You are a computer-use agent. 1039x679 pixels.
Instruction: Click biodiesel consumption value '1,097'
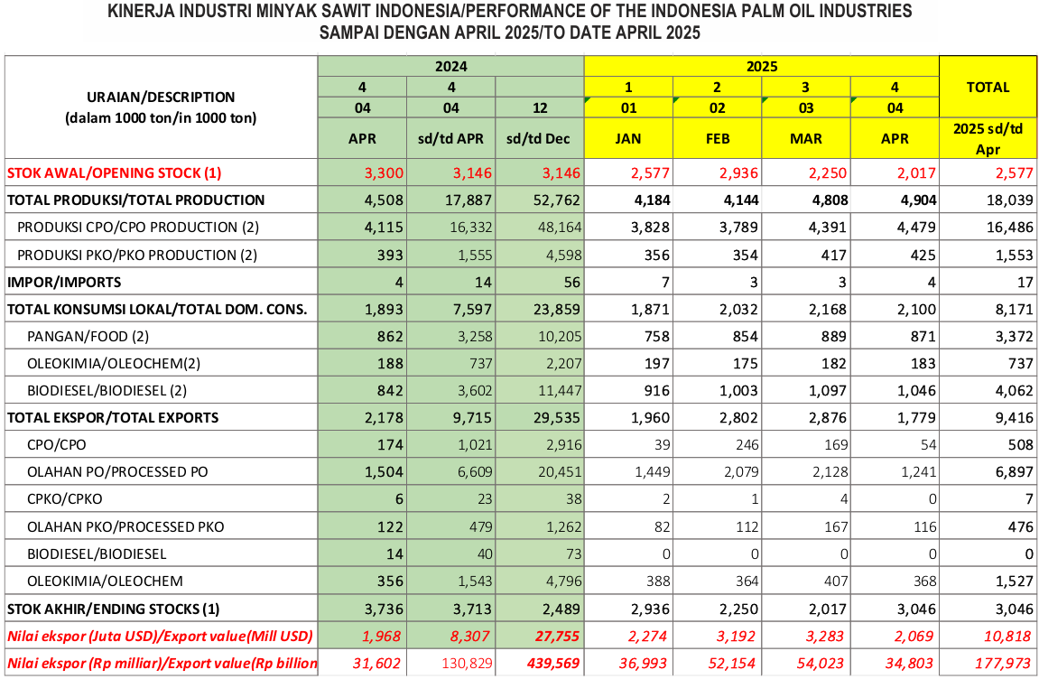(828, 391)
